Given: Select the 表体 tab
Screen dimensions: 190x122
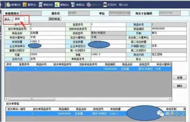Looking at the screenshot, I should (x=18, y=19).
